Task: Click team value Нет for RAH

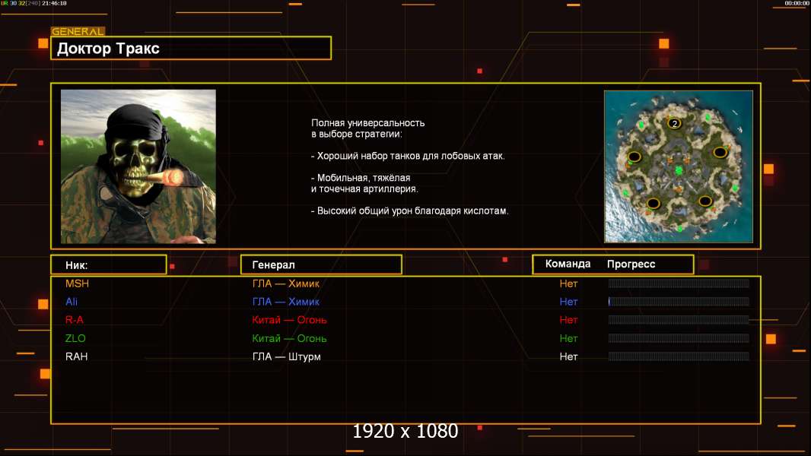Action: click(x=568, y=356)
